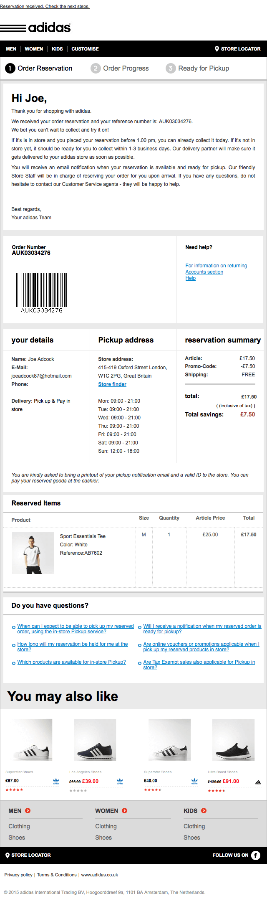Open the WOMEN navigation menu
Image resolution: width=267 pixels, height=924 pixels.
(x=34, y=49)
